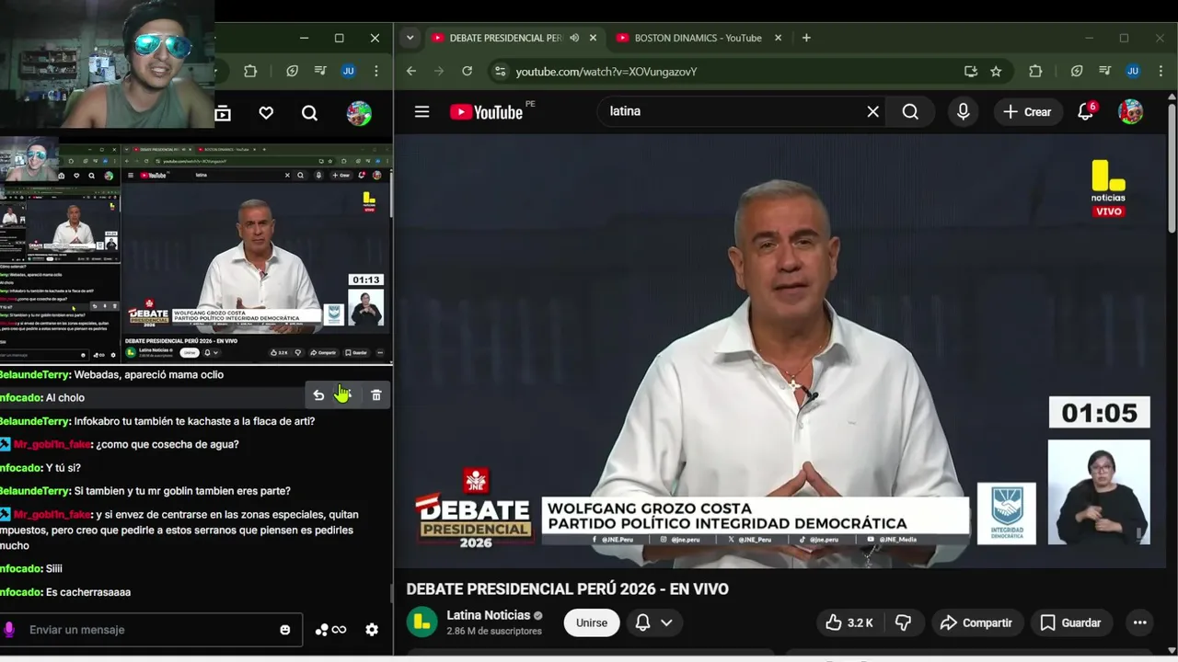Close the DEBATE PRESIDENCIAL tab
Screen dimensions: 1178x662
pos(594,38)
